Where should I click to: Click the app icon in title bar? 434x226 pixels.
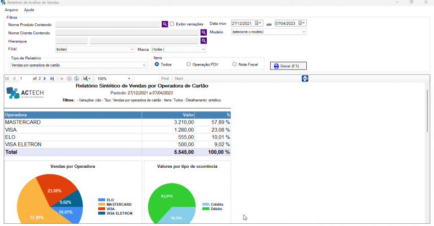[x=3, y=2]
